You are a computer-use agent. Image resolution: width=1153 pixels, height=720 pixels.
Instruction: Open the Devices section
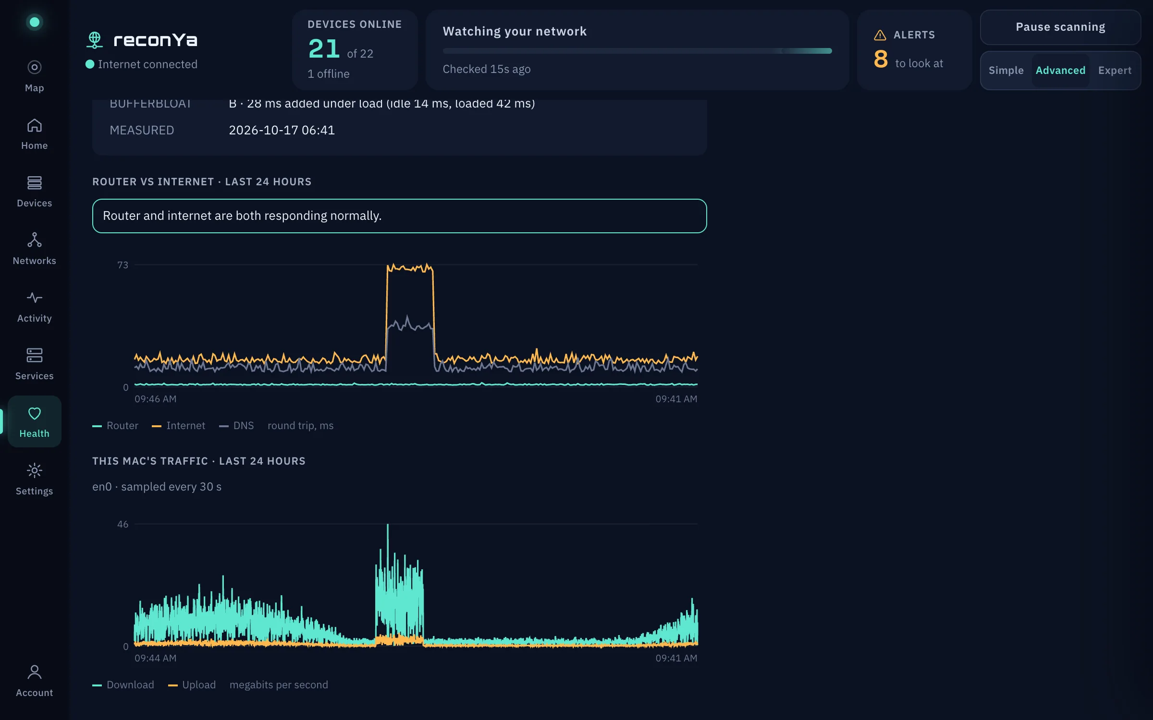[34, 192]
